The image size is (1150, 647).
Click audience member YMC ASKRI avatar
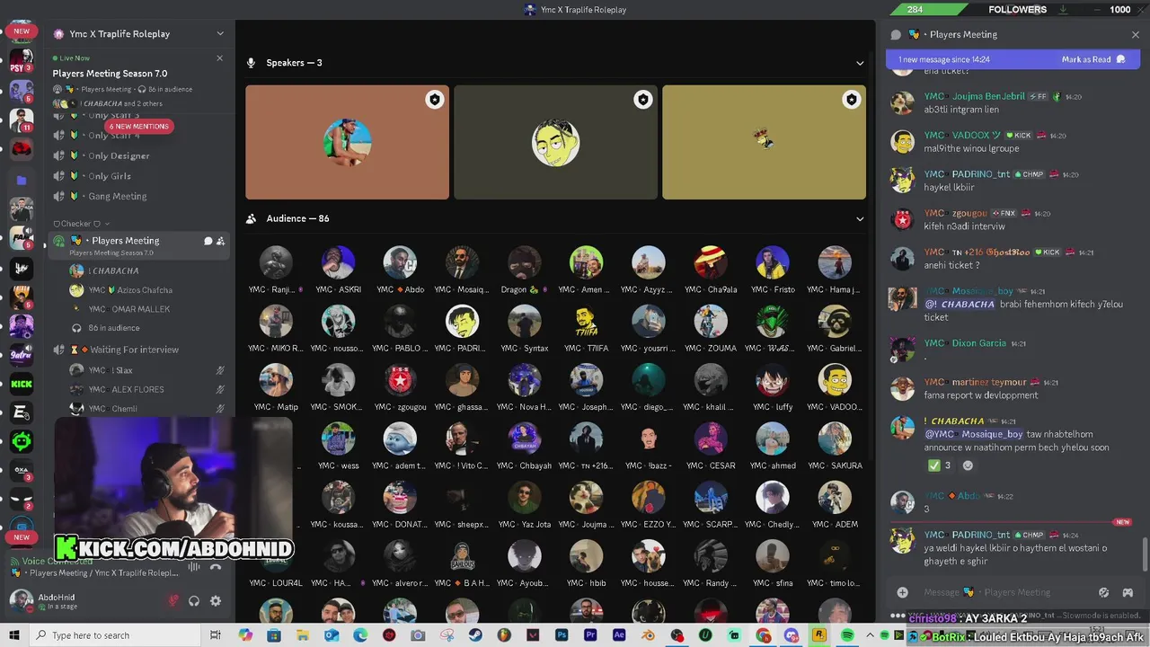[x=338, y=262]
